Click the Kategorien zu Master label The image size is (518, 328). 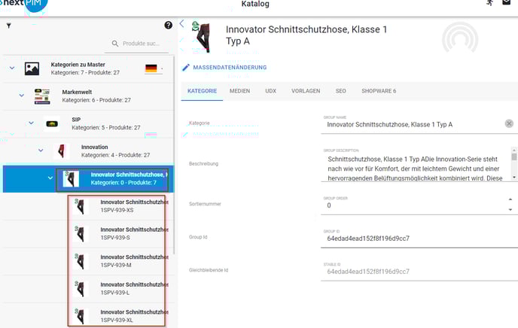click(78, 65)
